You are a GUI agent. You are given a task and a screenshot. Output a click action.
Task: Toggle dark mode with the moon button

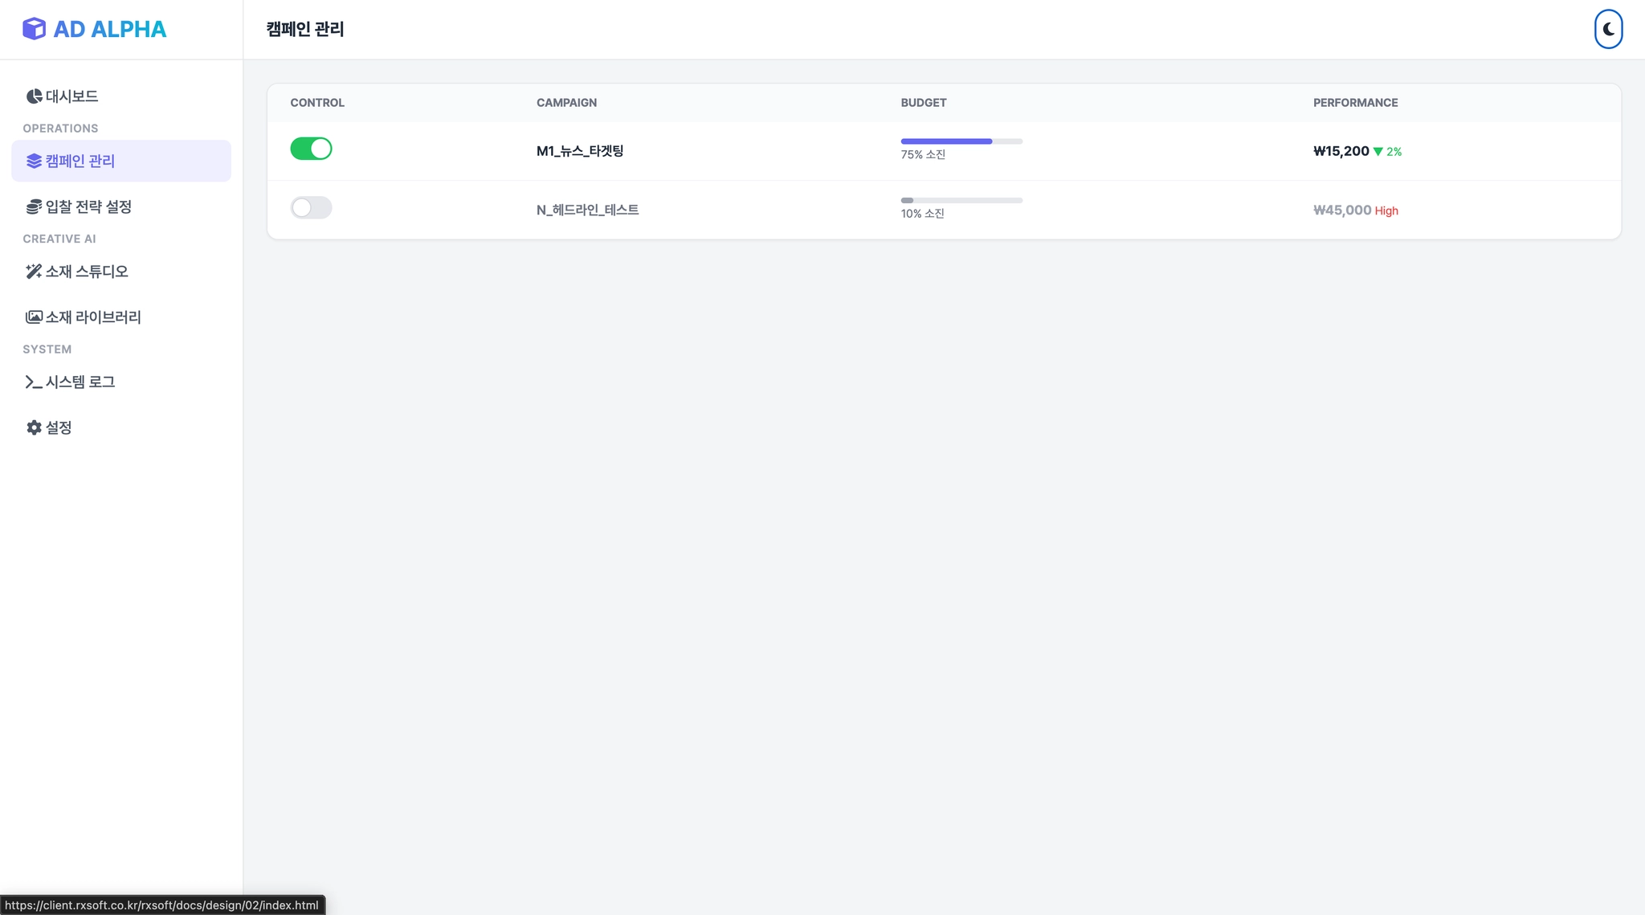[1608, 29]
